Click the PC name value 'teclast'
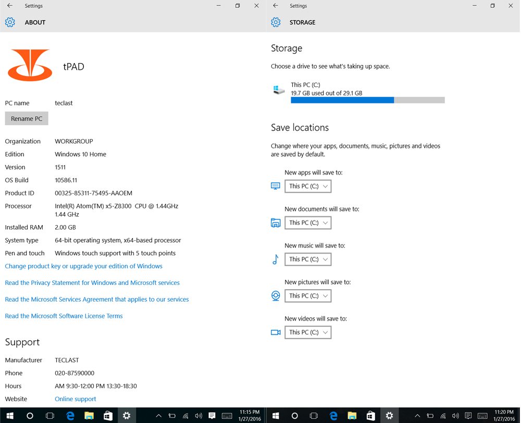Viewport: 521px width, 423px height. pyautogui.click(x=64, y=103)
